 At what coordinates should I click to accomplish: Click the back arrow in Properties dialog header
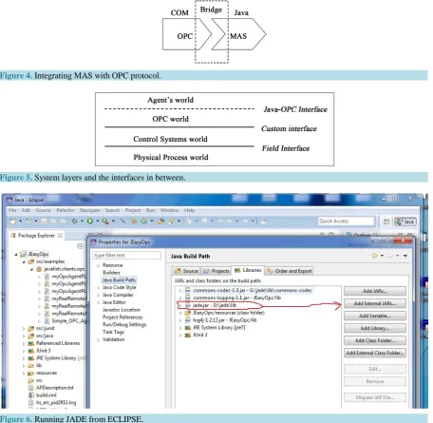[x=374, y=256]
